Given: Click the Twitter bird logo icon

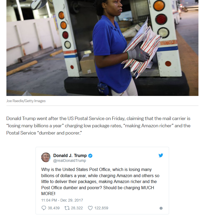Looking at the screenshot, I should click(x=161, y=155).
